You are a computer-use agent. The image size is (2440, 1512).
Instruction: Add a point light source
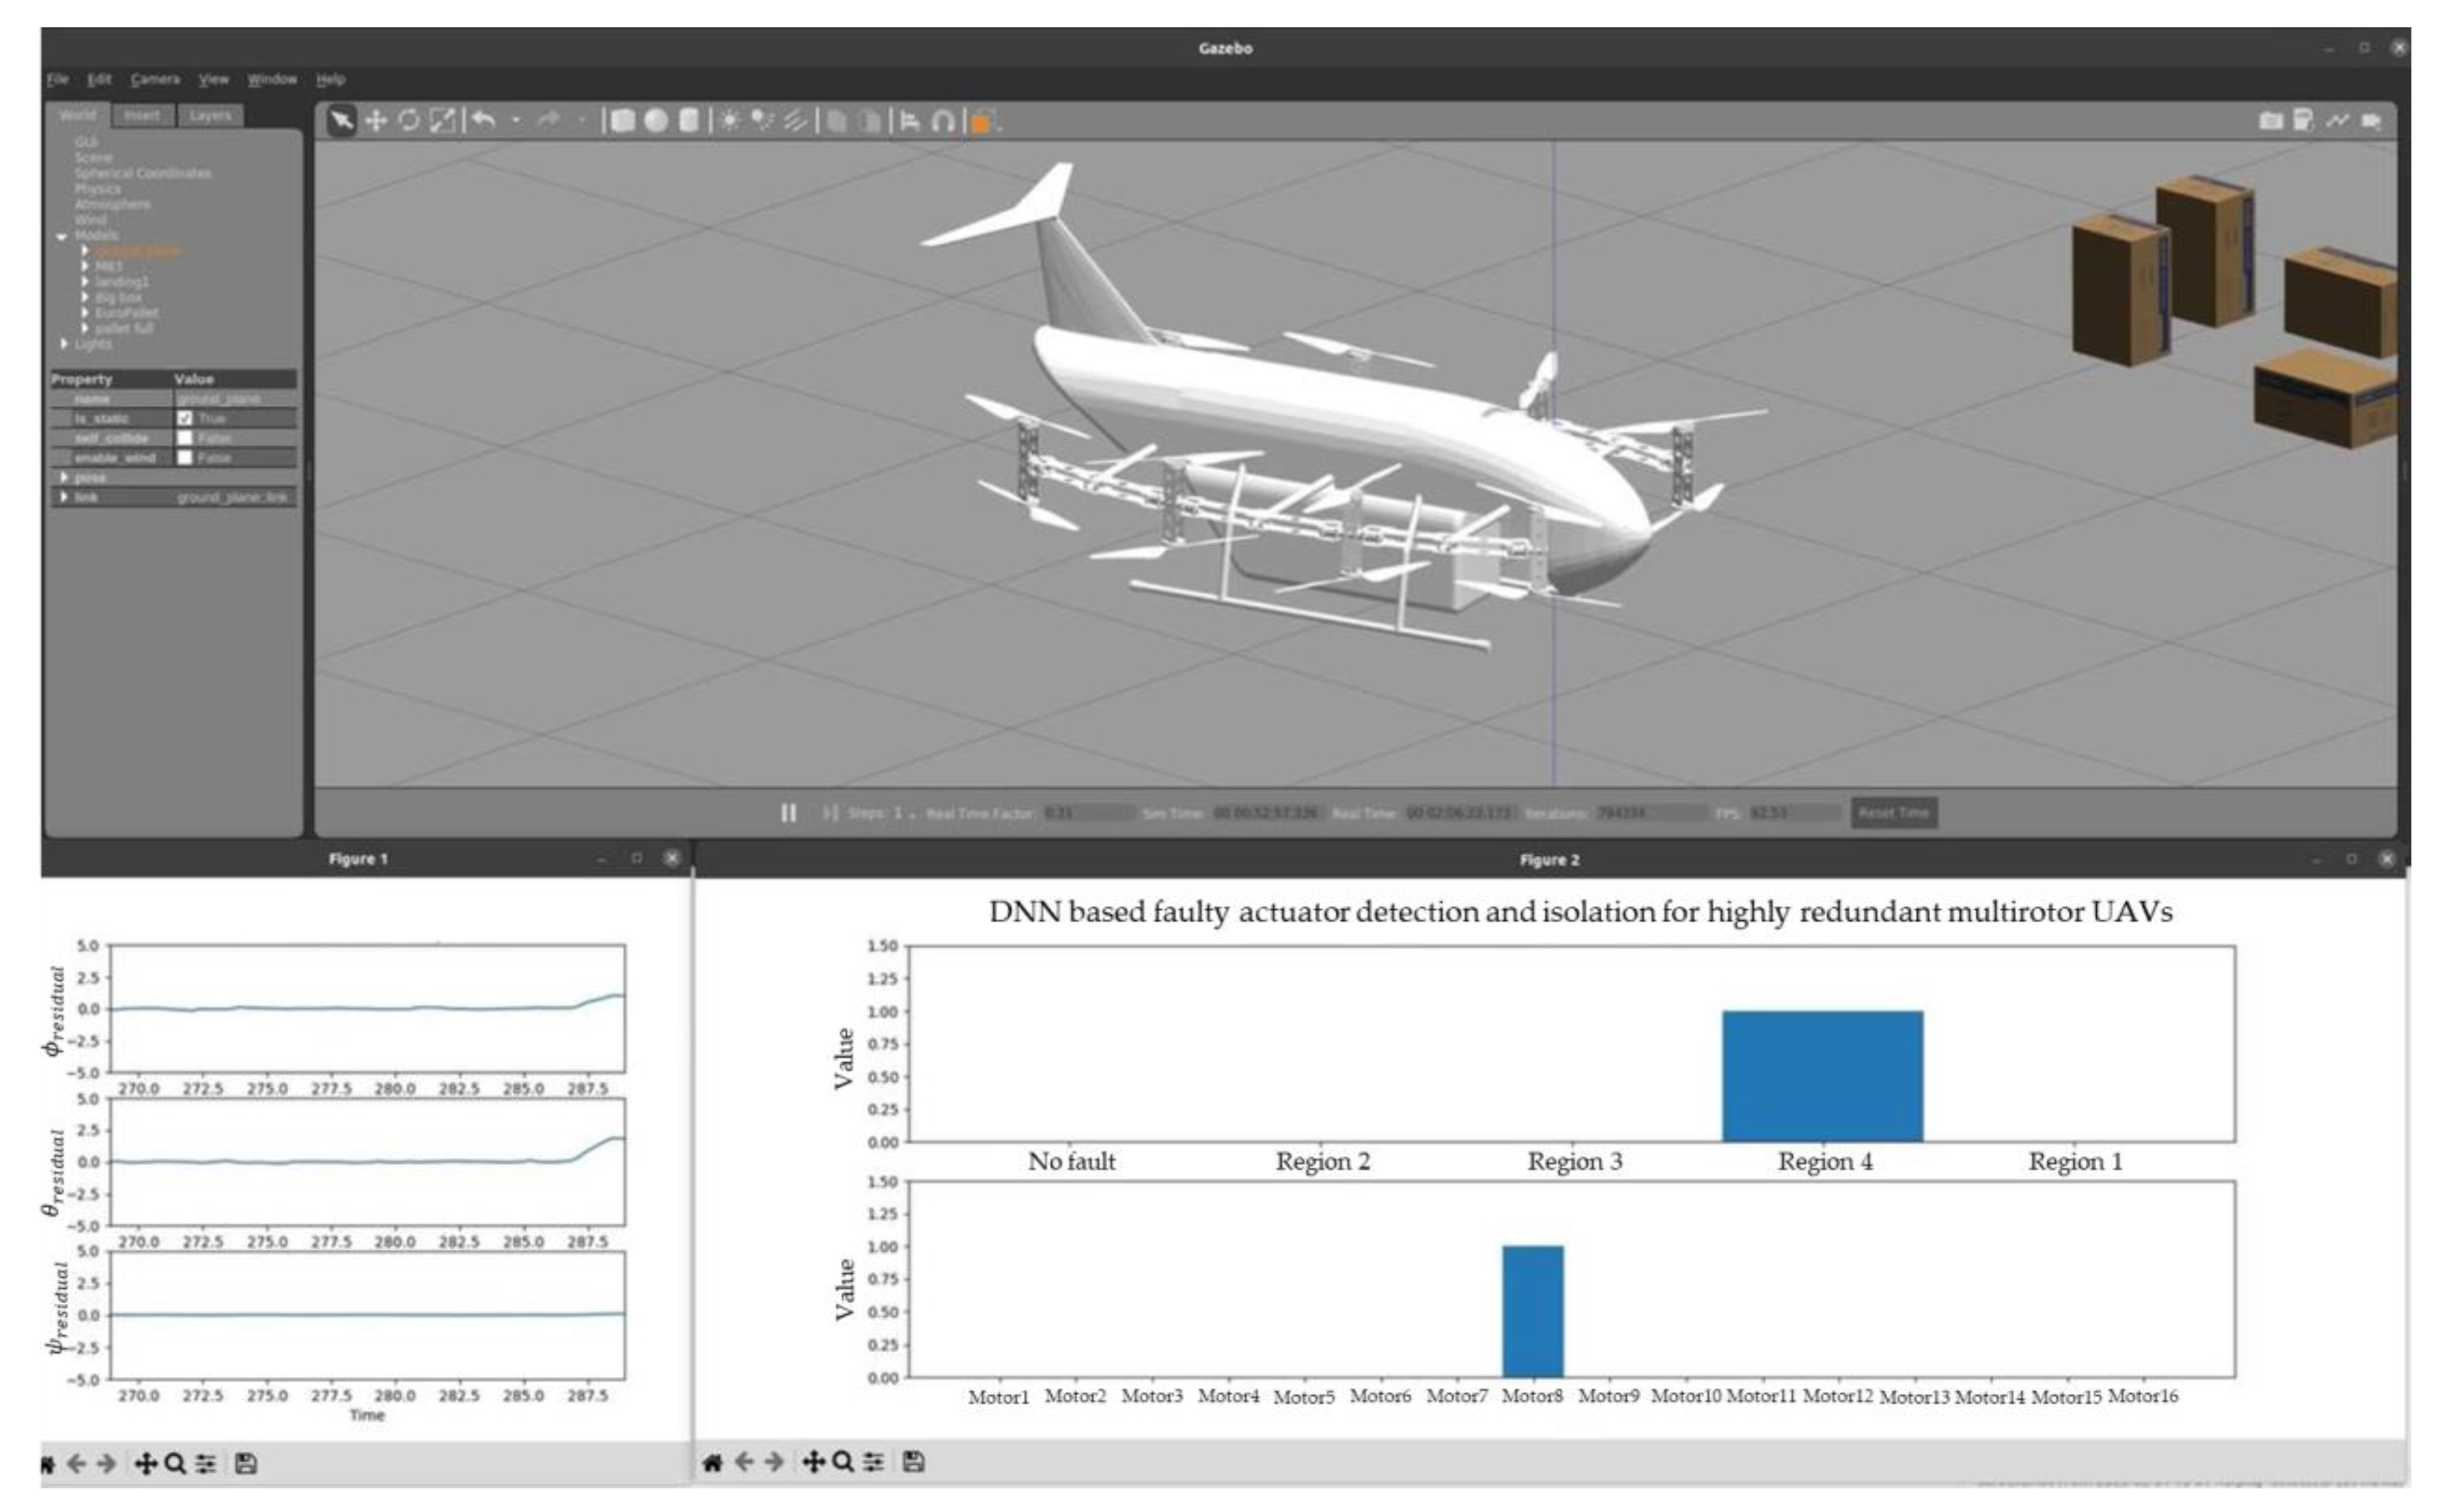pos(730,121)
